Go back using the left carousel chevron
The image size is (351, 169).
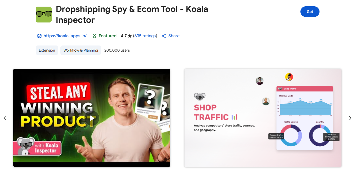tap(5, 118)
